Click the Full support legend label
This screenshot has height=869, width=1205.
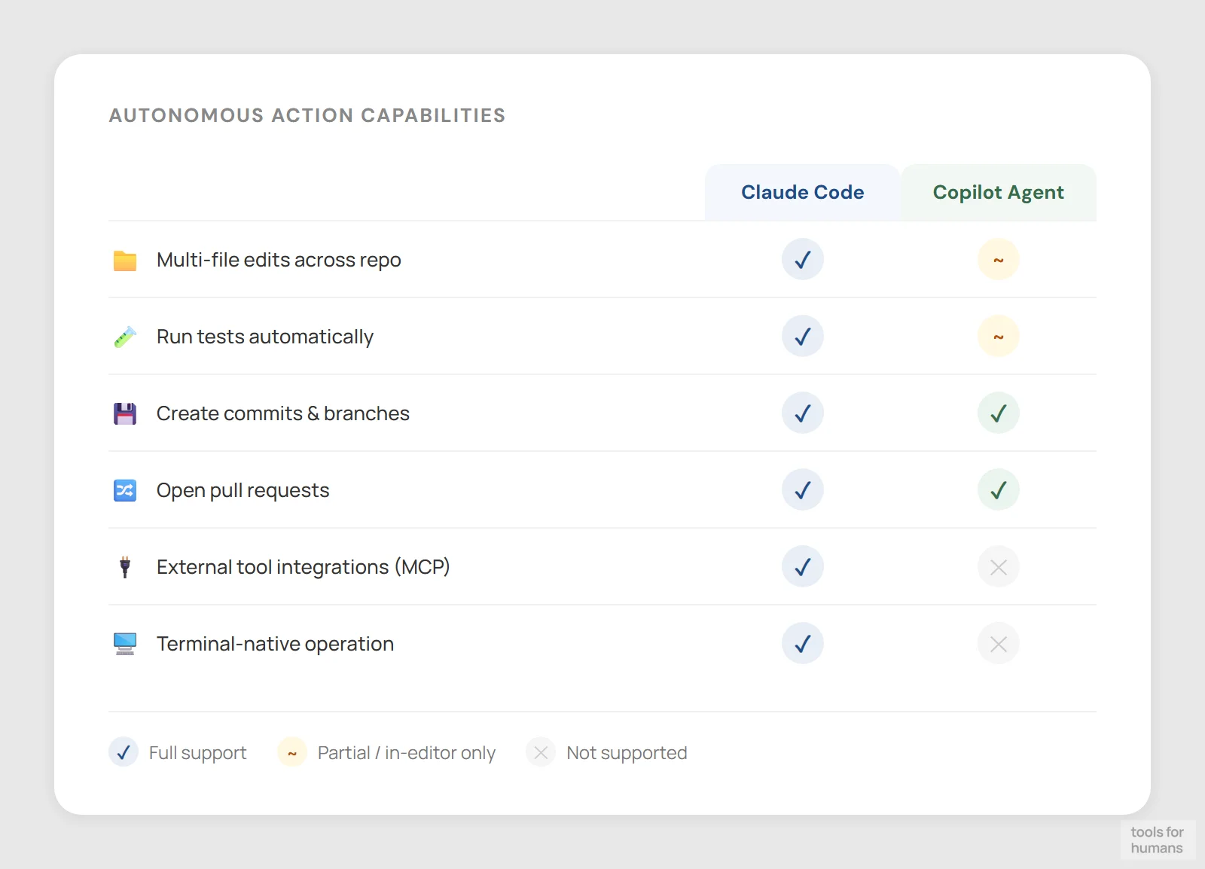(198, 752)
